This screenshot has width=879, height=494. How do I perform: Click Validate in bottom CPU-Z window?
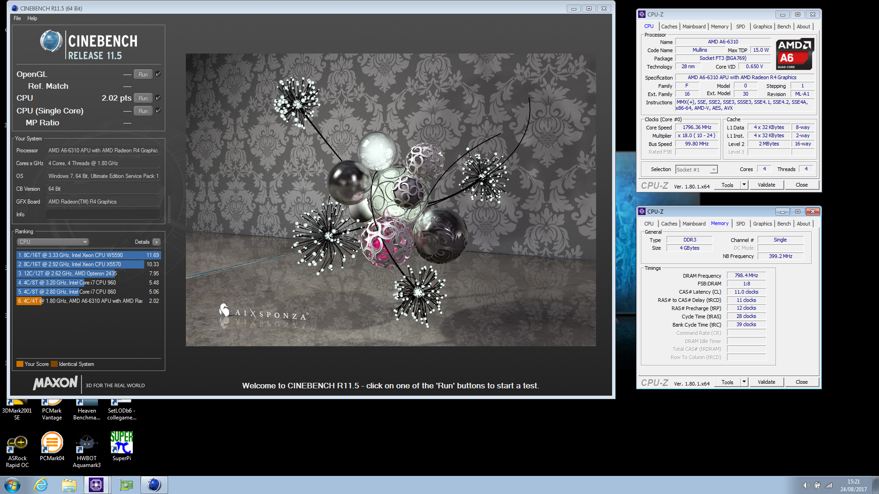766,382
